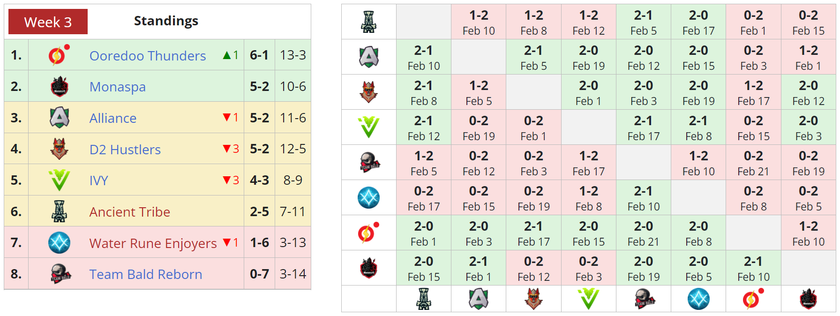Viewport: 840px width, 316px height.
Task: Open the Team Bald Reborn team link
Action: (146, 274)
